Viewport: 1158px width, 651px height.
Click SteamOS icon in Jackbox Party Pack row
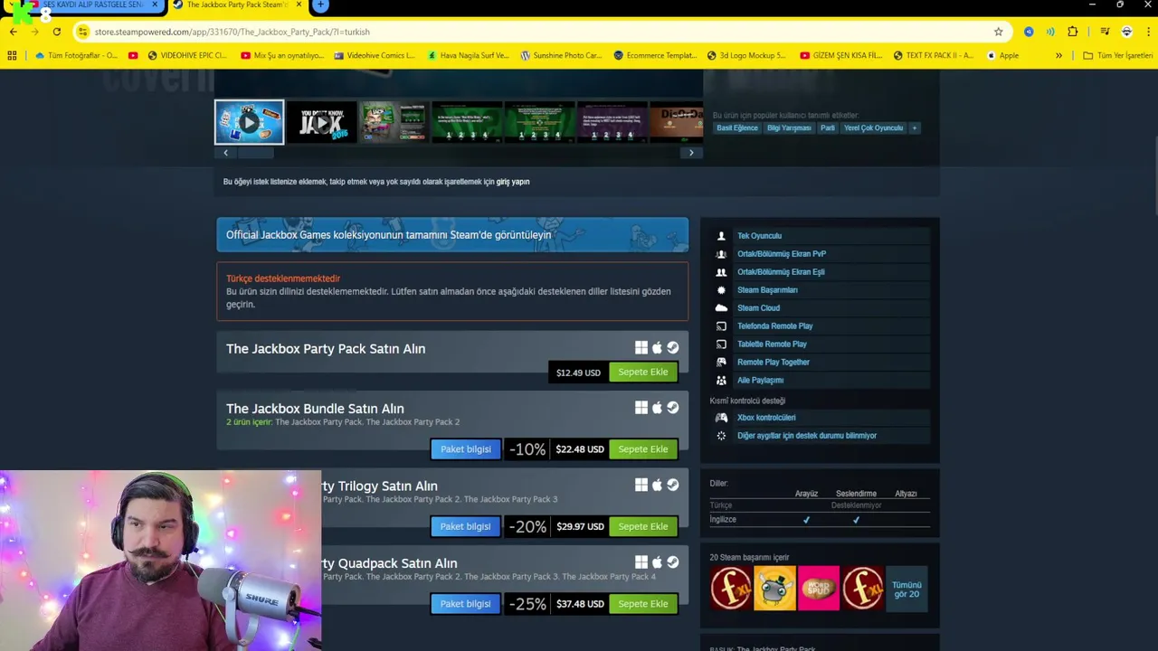(x=672, y=348)
